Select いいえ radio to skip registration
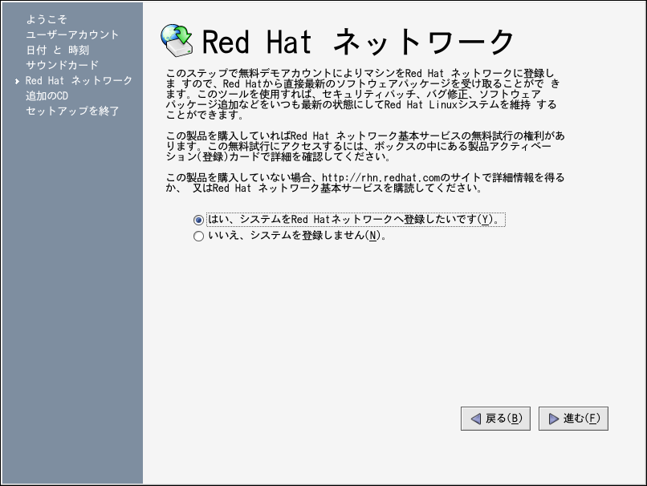 coord(198,237)
